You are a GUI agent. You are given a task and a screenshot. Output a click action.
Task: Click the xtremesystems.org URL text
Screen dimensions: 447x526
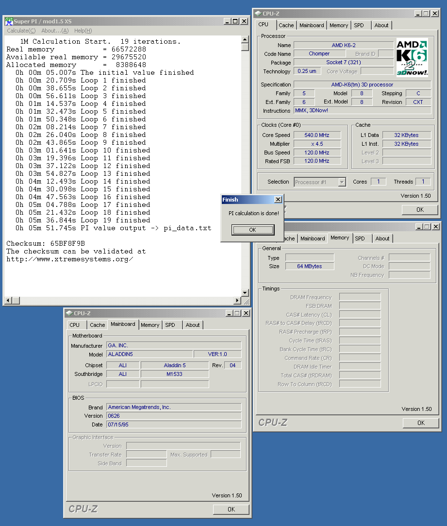click(x=70, y=259)
